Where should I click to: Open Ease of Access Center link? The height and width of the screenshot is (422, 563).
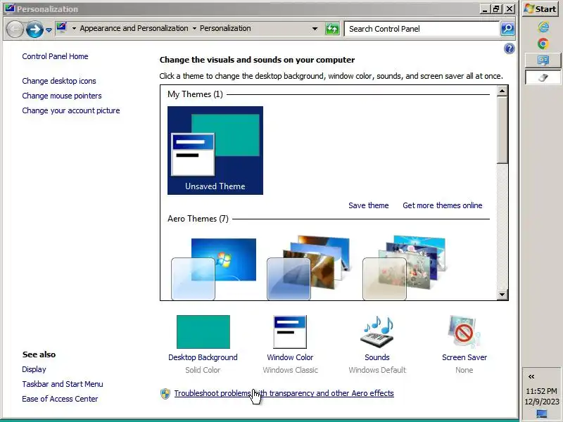(x=60, y=399)
